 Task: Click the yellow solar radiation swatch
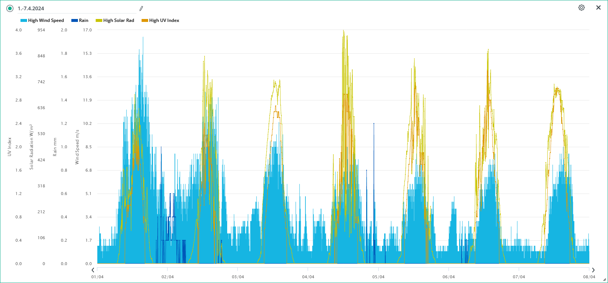[99, 20]
